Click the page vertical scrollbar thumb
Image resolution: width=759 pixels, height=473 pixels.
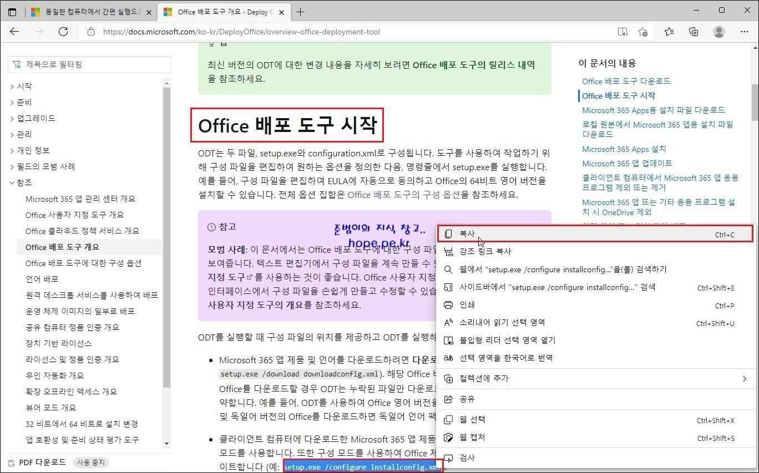click(x=755, y=101)
